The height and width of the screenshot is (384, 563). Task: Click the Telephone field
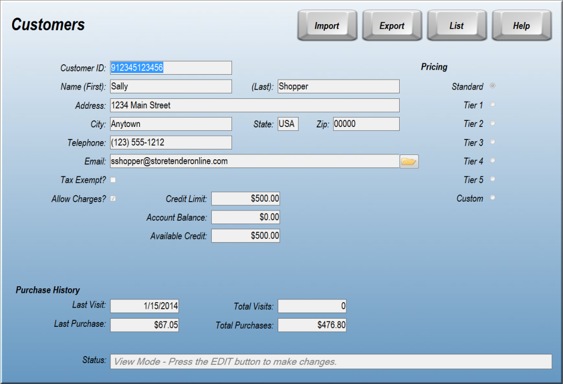pos(171,142)
